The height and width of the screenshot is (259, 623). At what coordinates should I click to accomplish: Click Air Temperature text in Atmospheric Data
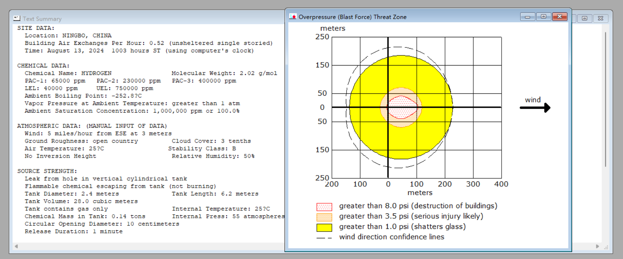[x=64, y=149]
